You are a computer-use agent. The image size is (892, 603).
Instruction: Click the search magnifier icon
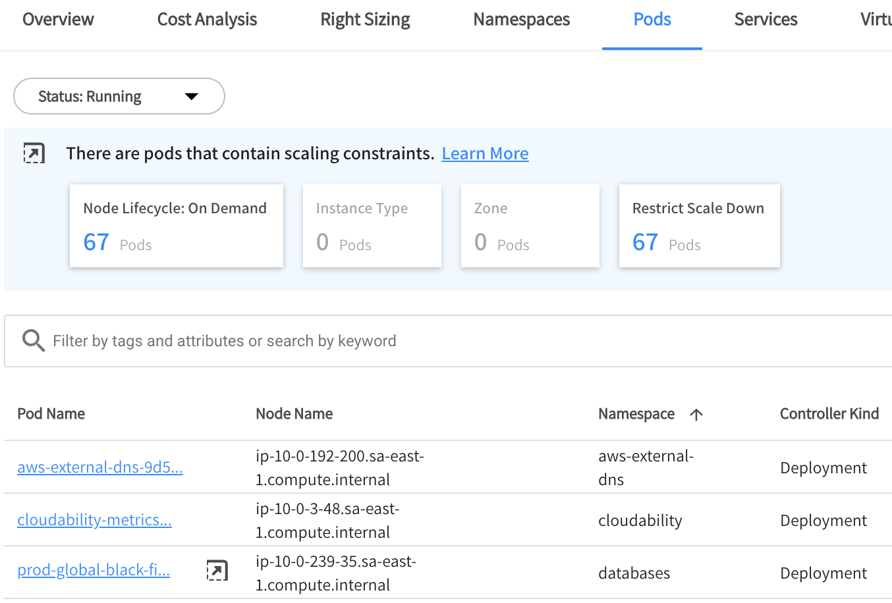tap(33, 341)
